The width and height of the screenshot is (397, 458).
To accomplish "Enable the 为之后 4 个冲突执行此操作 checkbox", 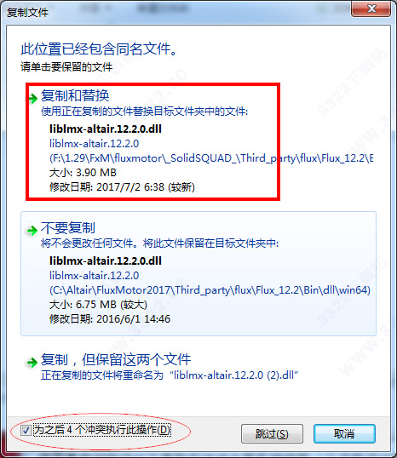I will click(26, 430).
